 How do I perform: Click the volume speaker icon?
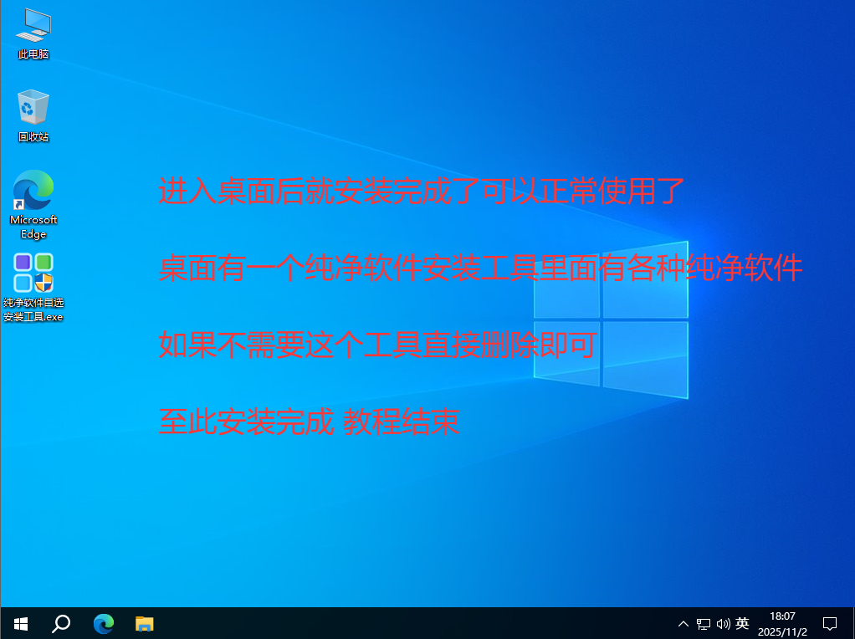(x=722, y=623)
